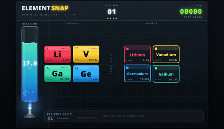Select the red Li symbol card
The height and width of the screenshot is (129, 224).
(x=57, y=55)
